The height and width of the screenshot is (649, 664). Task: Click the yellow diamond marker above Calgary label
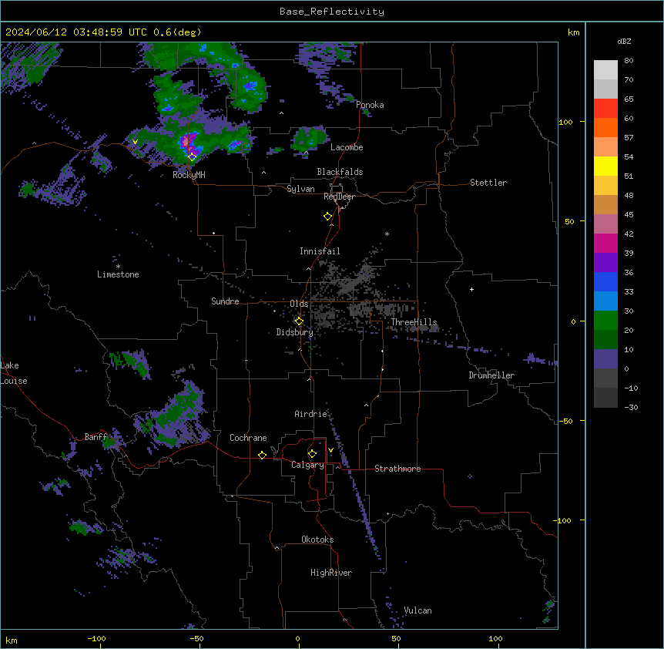pyautogui.click(x=312, y=454)
